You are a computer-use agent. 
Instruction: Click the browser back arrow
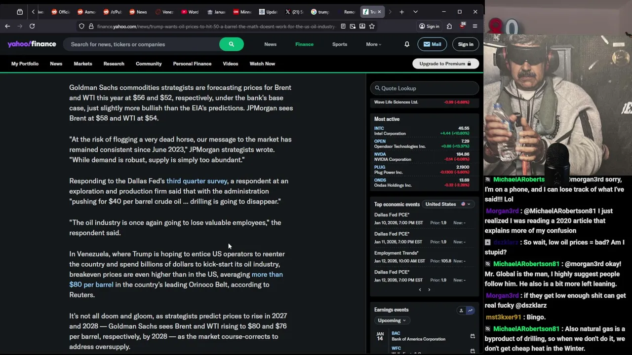pyautogui.click(x=7, y=26)
